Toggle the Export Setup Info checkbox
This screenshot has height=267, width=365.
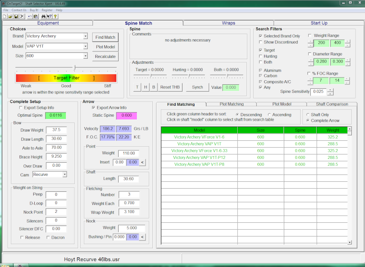(21, 108)
